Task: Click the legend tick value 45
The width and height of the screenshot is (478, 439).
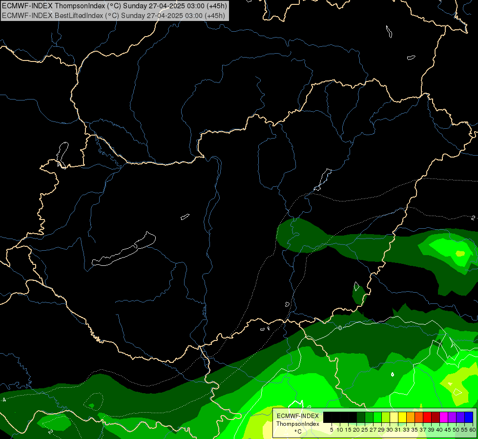Action: point(448,430)
